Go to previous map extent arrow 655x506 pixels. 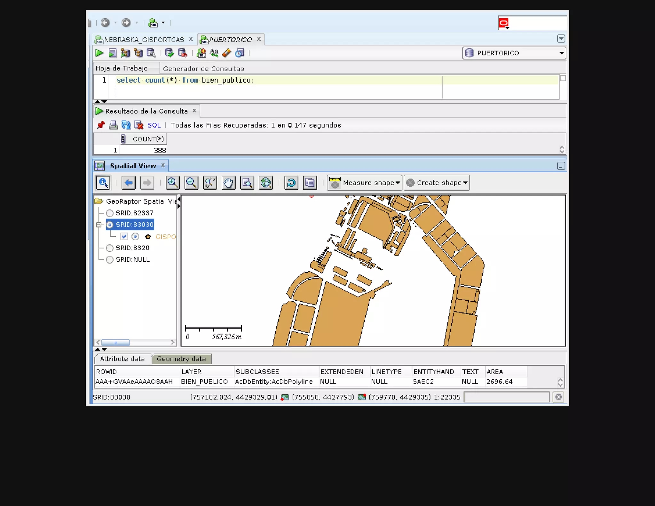(129, 183)
